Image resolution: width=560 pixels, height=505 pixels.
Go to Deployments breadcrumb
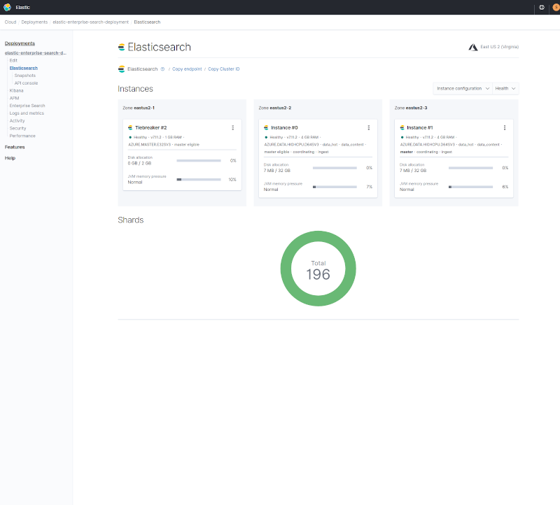(34, 22)
